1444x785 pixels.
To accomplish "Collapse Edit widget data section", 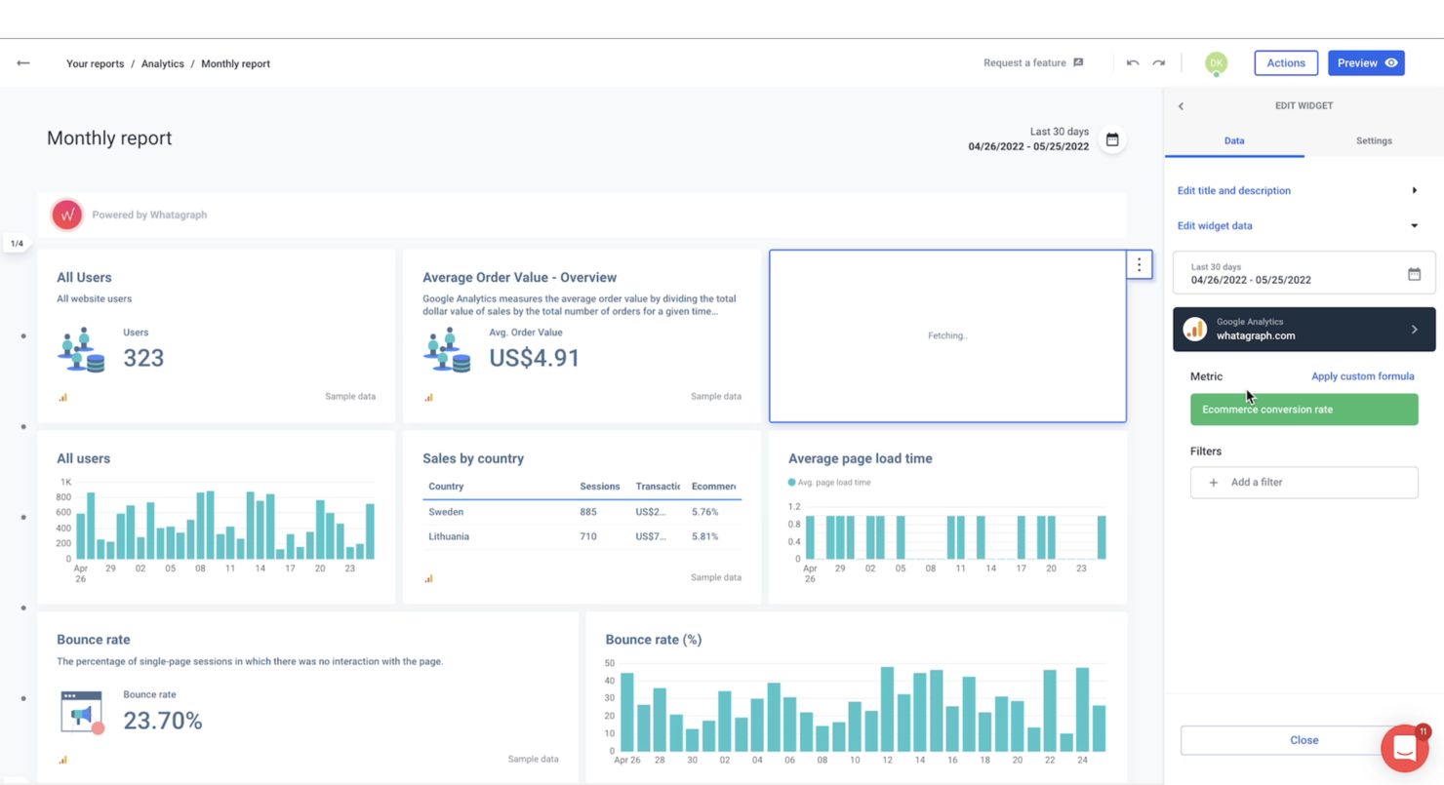I will click(x=1297, y=226).
